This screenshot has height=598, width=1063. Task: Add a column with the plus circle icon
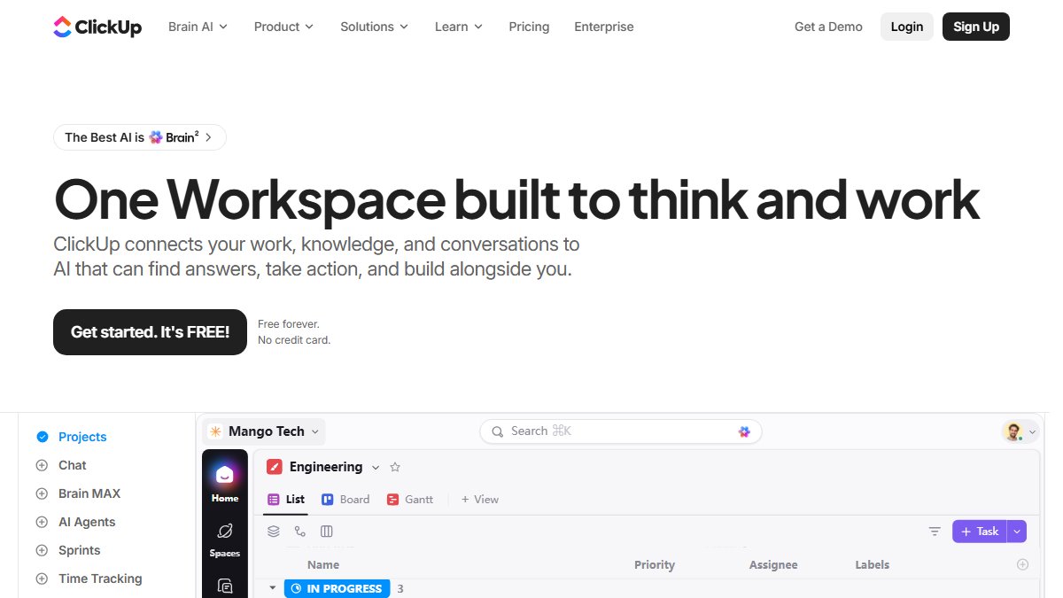(x=1022, y=564)
